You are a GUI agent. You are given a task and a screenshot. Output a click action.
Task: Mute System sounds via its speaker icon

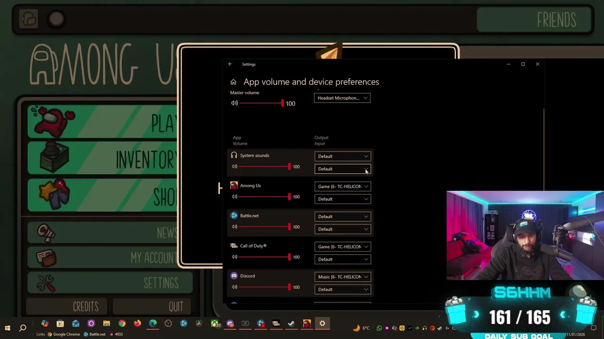click(x=235, y=167)
